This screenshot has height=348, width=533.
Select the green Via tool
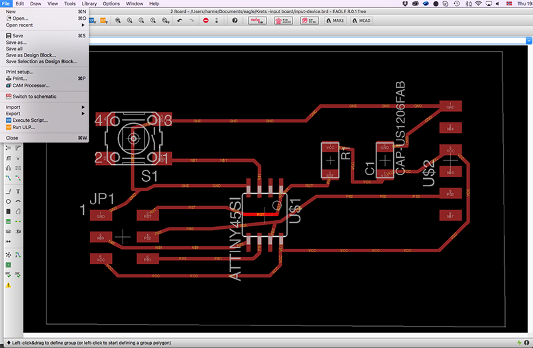coord(9,222)
